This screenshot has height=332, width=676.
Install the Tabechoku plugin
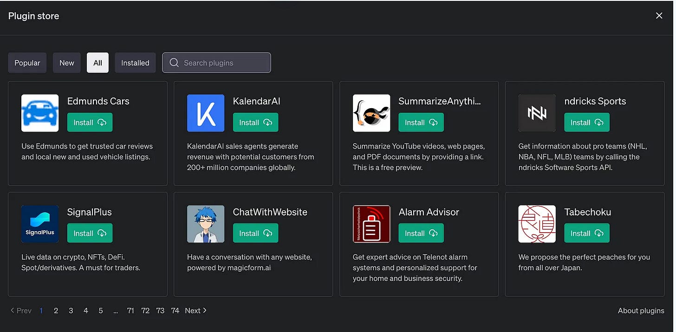coord(587,233)
